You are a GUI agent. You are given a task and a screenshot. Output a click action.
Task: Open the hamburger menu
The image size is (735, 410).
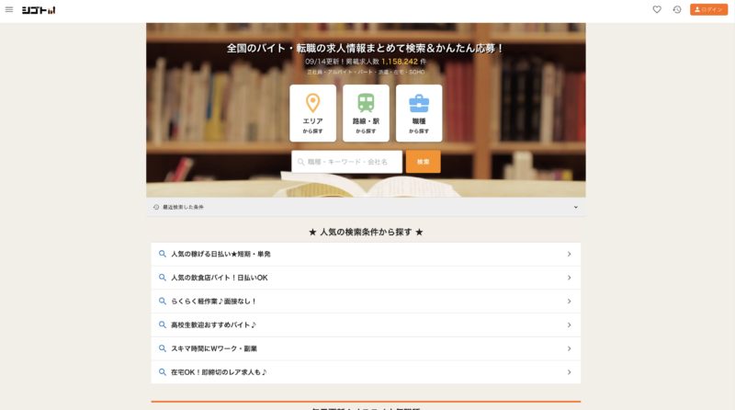pos(9,9)
